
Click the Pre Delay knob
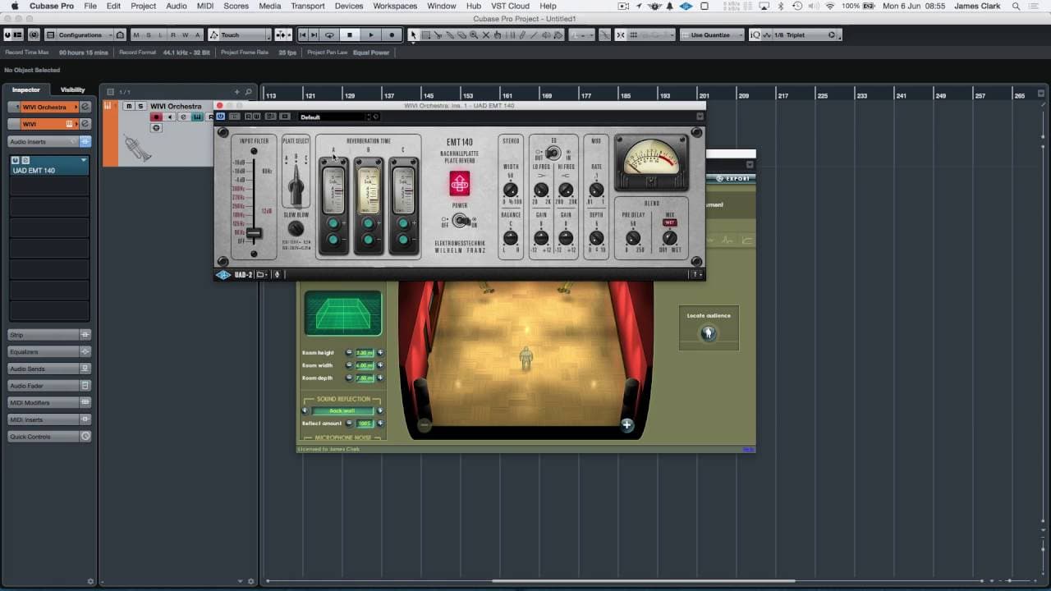click(x=633, y=238)
